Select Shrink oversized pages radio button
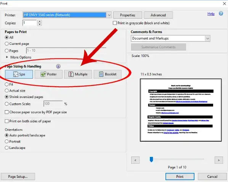Screen dimensions: 228x182 tap(6, 97)
